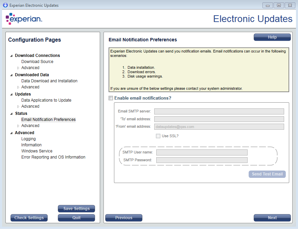Enable email notifications checkbox

tap(111, 98)
